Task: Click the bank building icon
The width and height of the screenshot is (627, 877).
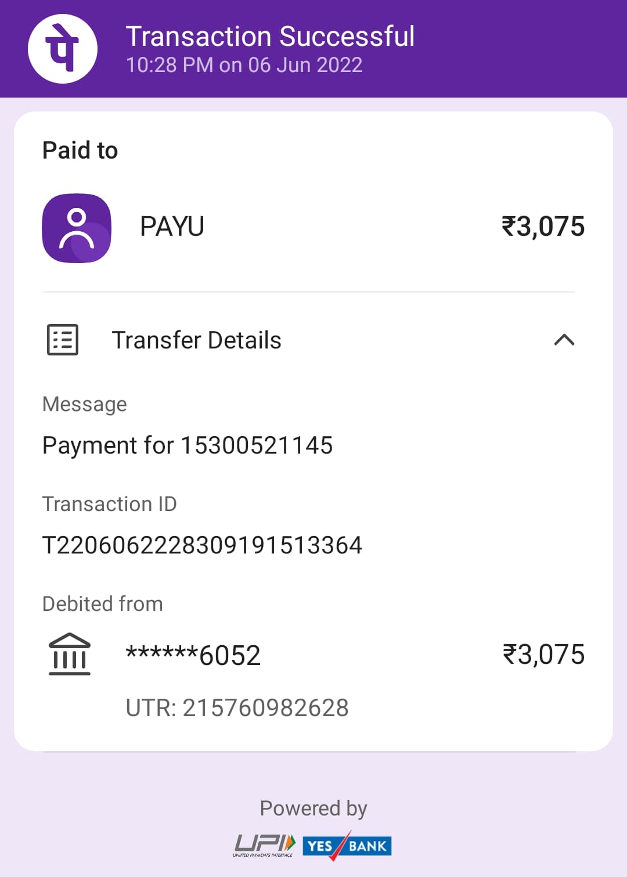Action: [x=70, y=654]
